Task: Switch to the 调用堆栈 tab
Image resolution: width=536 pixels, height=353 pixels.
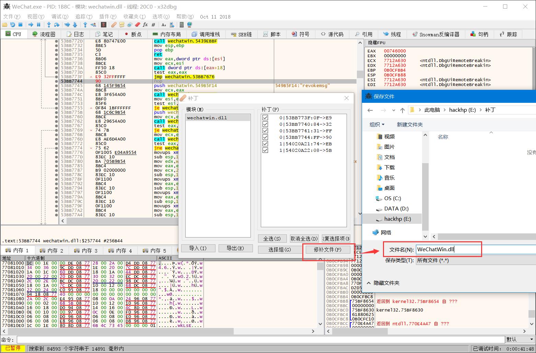Action: [x=206, y=34]
